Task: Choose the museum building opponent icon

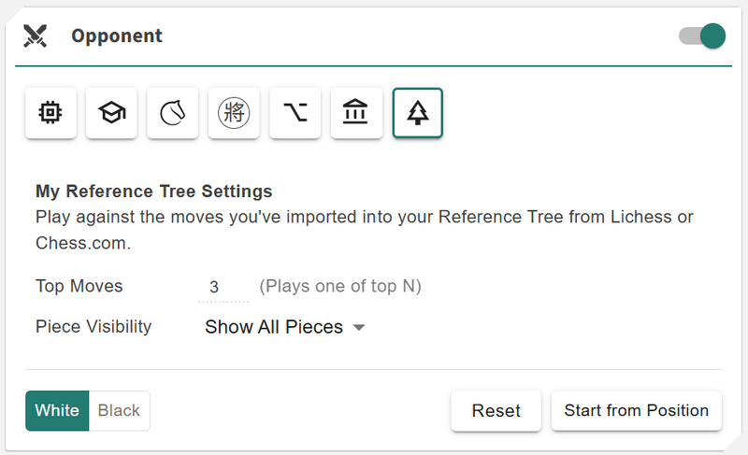Action: [356, 113]
